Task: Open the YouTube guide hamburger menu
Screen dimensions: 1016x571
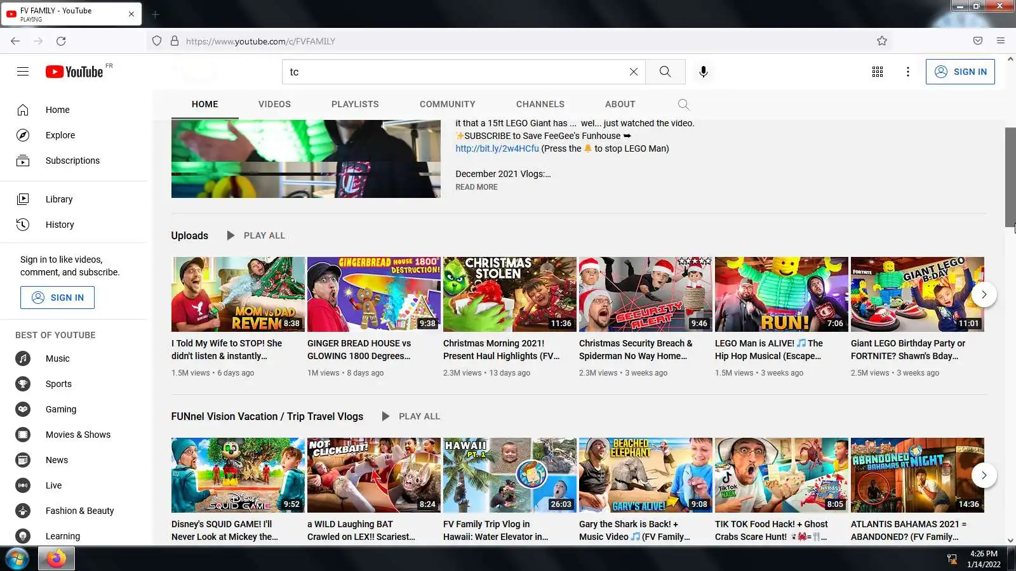Action: click(x=23, y=72)
